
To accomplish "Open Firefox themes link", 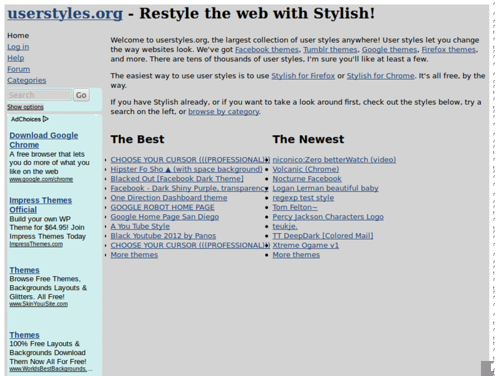I will tap(448, 50).
